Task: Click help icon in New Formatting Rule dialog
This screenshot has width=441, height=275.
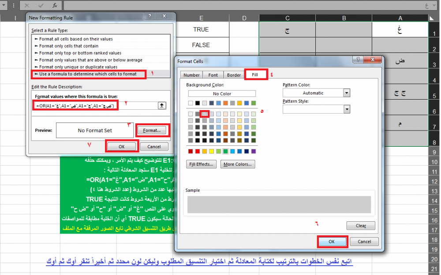Action: click(150, 16)
